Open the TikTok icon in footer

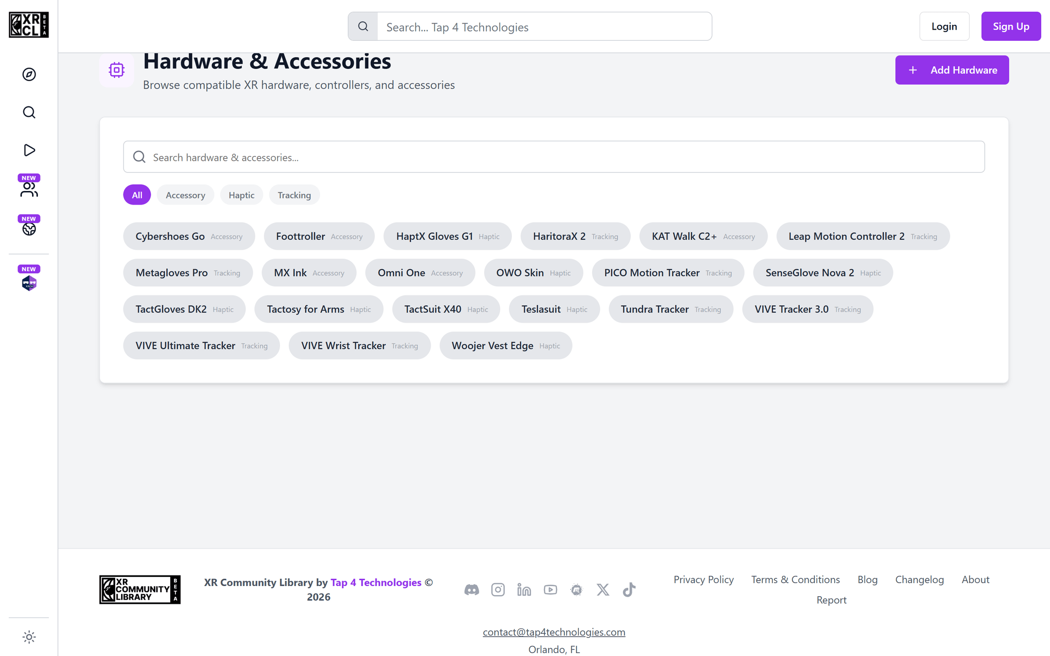tap(629, 590)
